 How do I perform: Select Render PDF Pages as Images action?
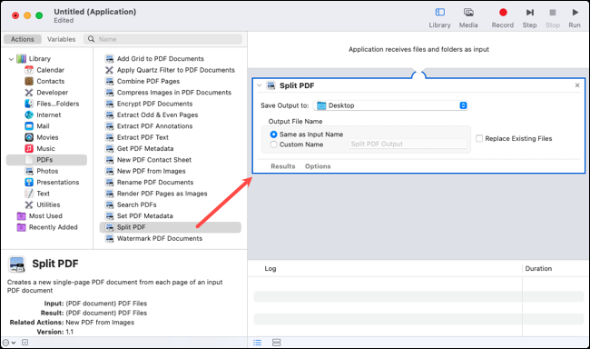tap(162, 194)
